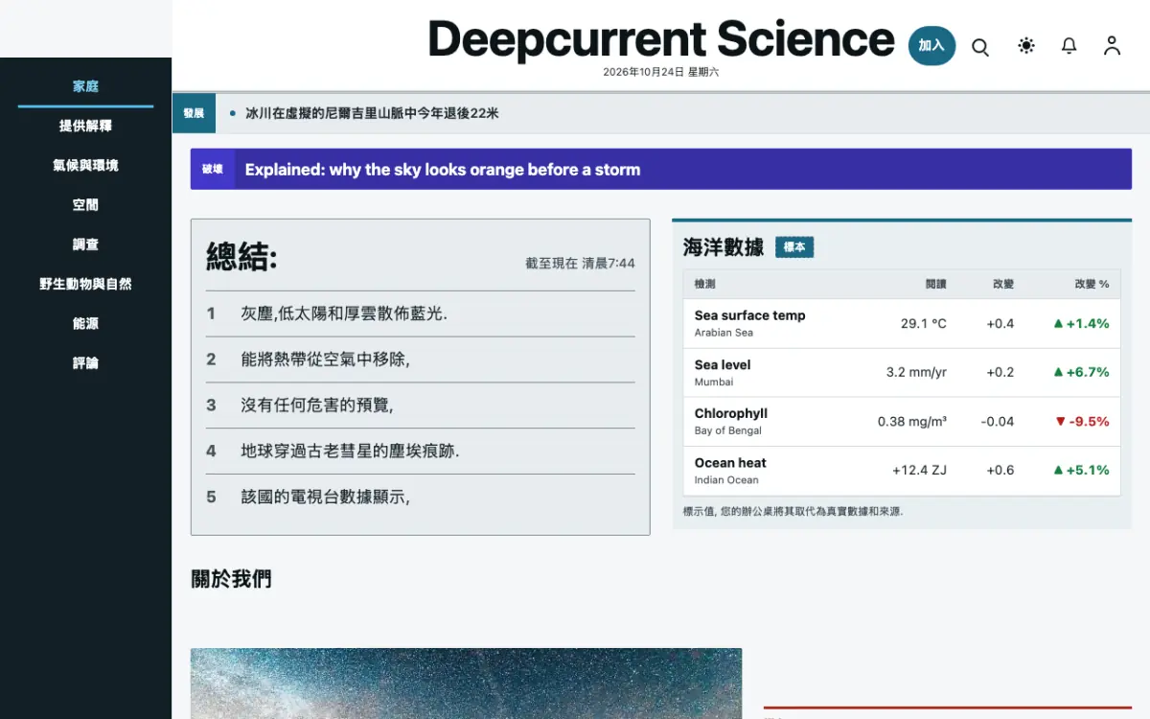The height and width of the screenshot is (719, 1150).
Task: Toggle the sun theme icon
Action: click(x=1026, y=45)
